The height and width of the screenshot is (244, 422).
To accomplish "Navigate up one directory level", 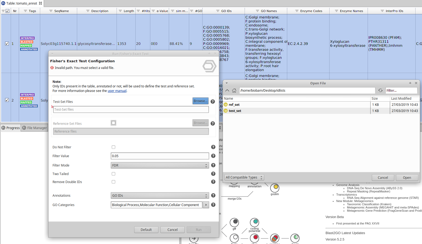I will click(227, 91).
